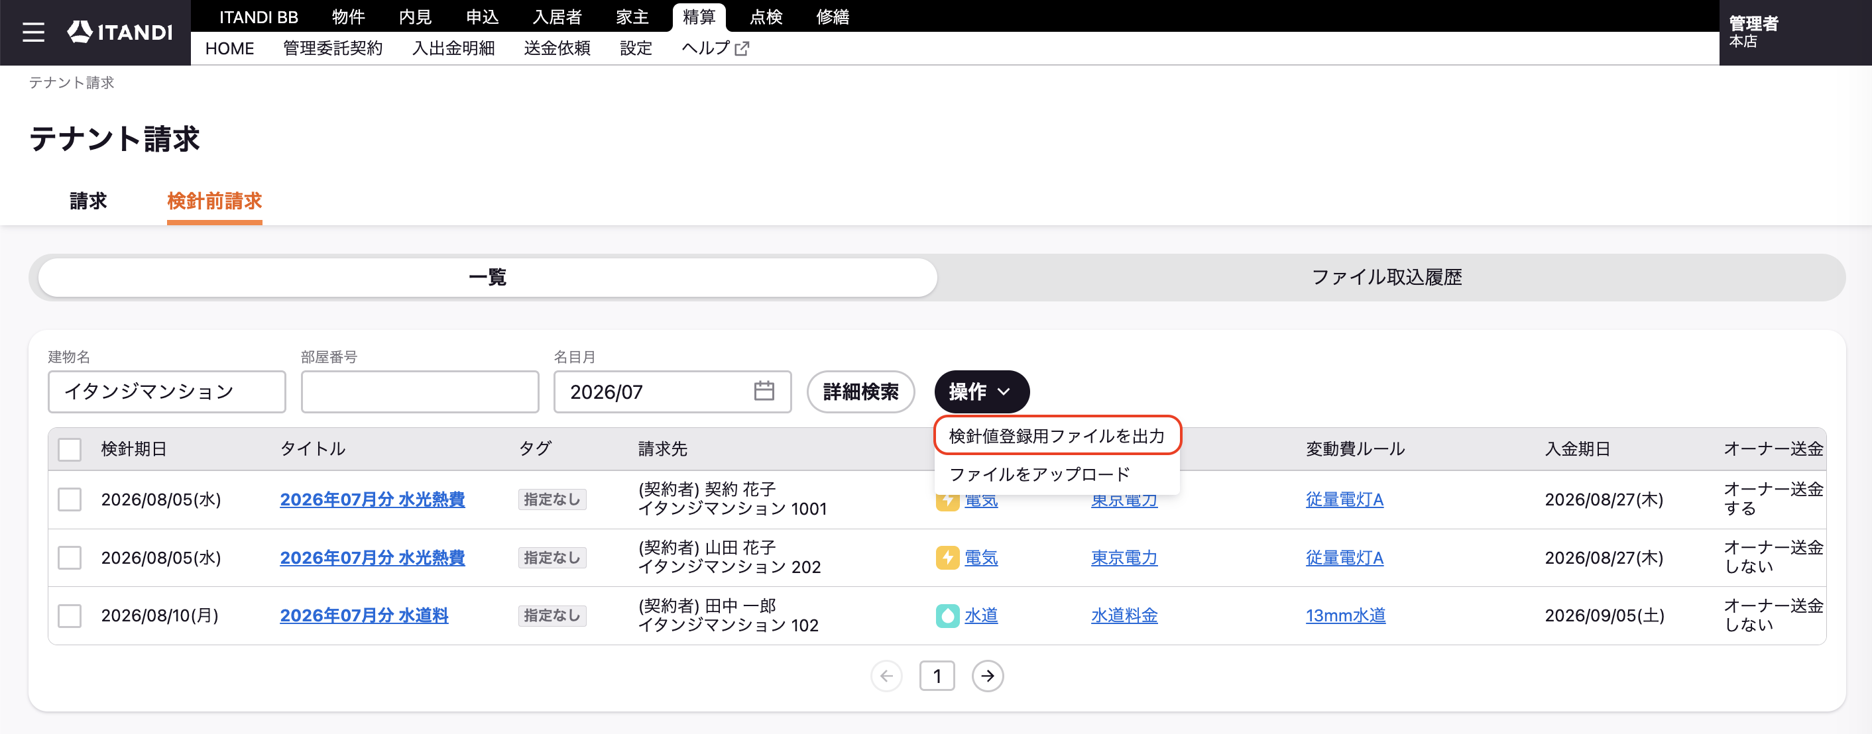Click the 水道料金 link
Viewport: 1872px width, 734px height.
tap(1124, 615)
